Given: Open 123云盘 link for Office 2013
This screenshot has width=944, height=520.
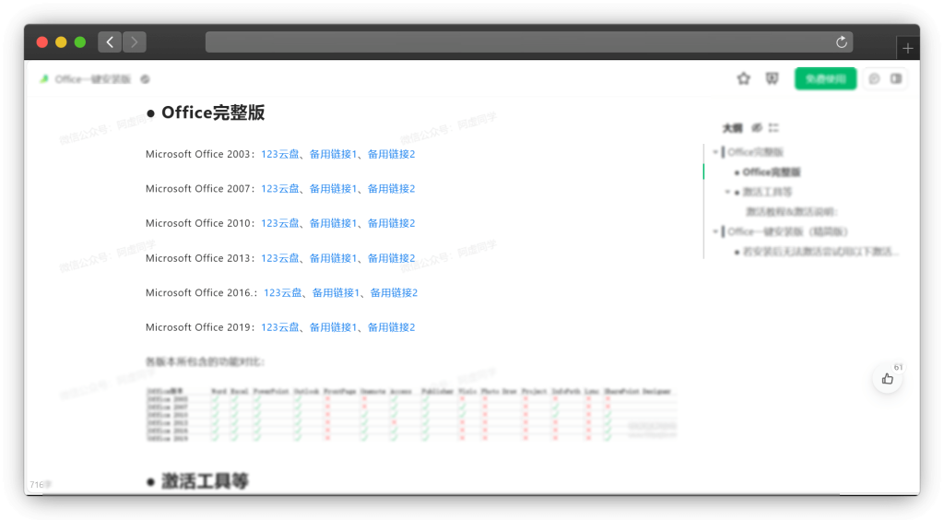Looking at the screenshot, I should click(280, 258).
